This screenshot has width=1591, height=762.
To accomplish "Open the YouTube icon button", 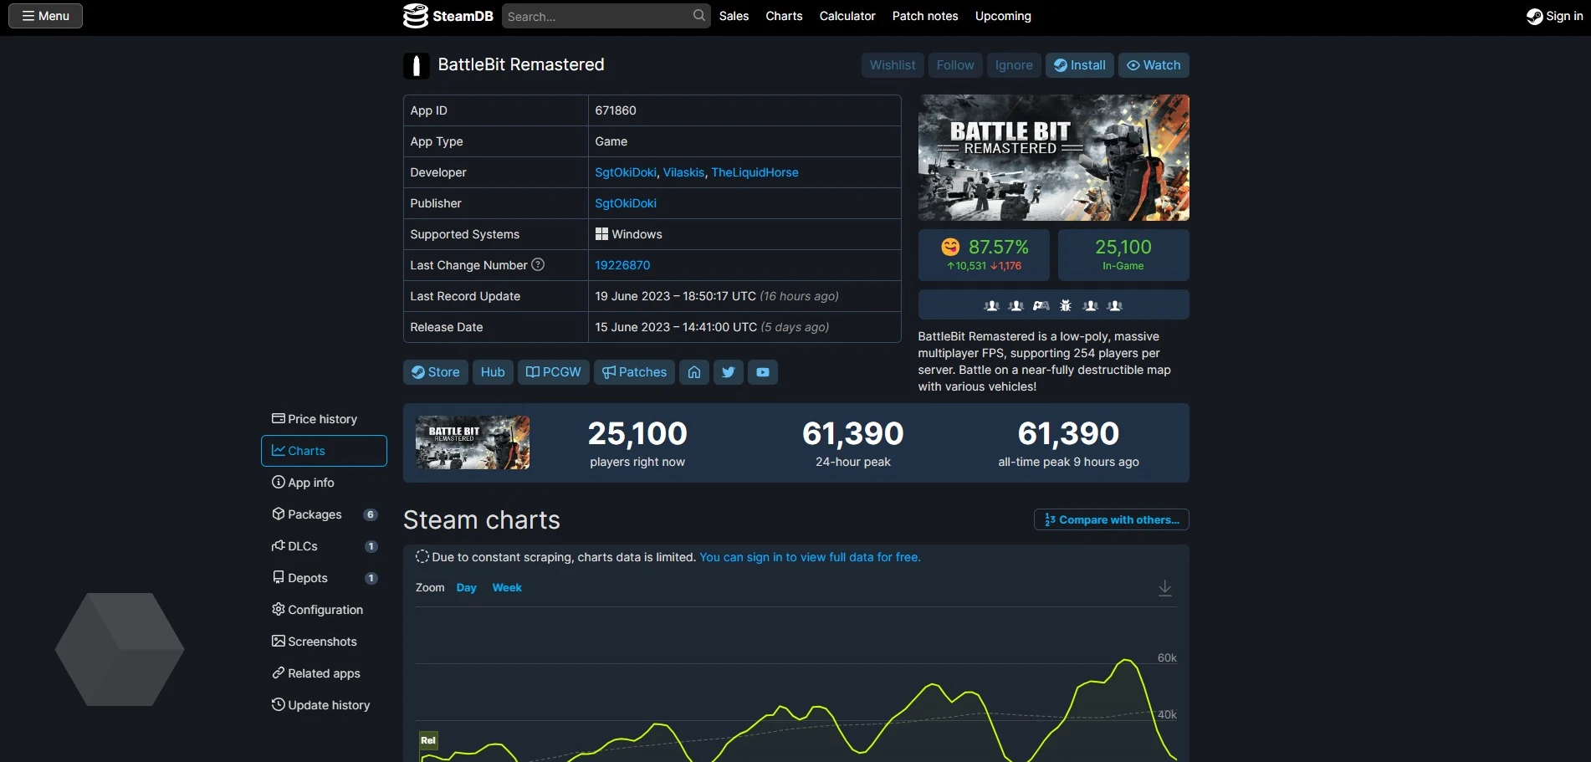I will (763, 372).
